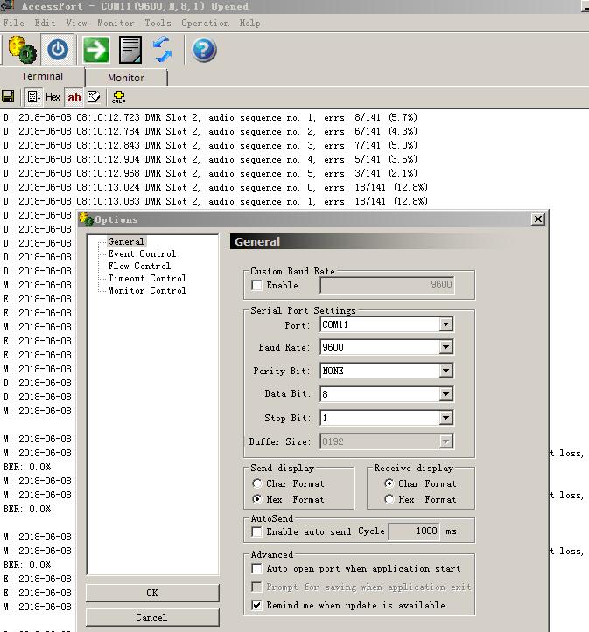Open the Baud Rate dropdown
This screenshot has width=589, height=632.
tap(445, 347)
